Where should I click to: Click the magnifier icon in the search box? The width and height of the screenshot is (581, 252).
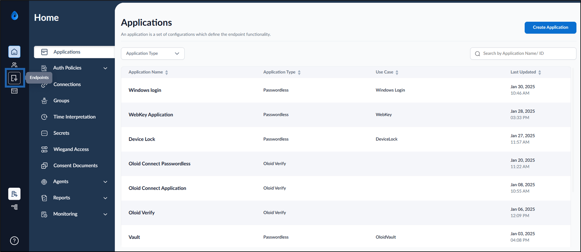point(477,54)
